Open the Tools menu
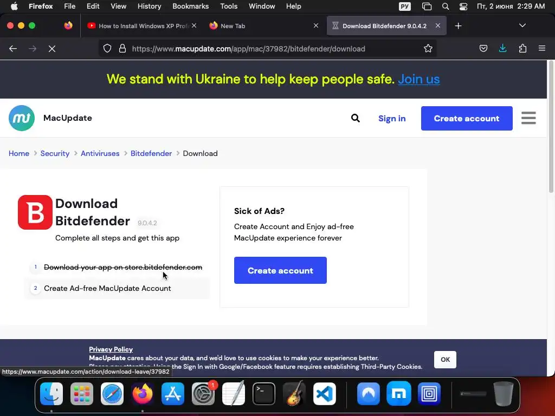Image resolution: width=555 pixels, height=416 pixels. 229,6
